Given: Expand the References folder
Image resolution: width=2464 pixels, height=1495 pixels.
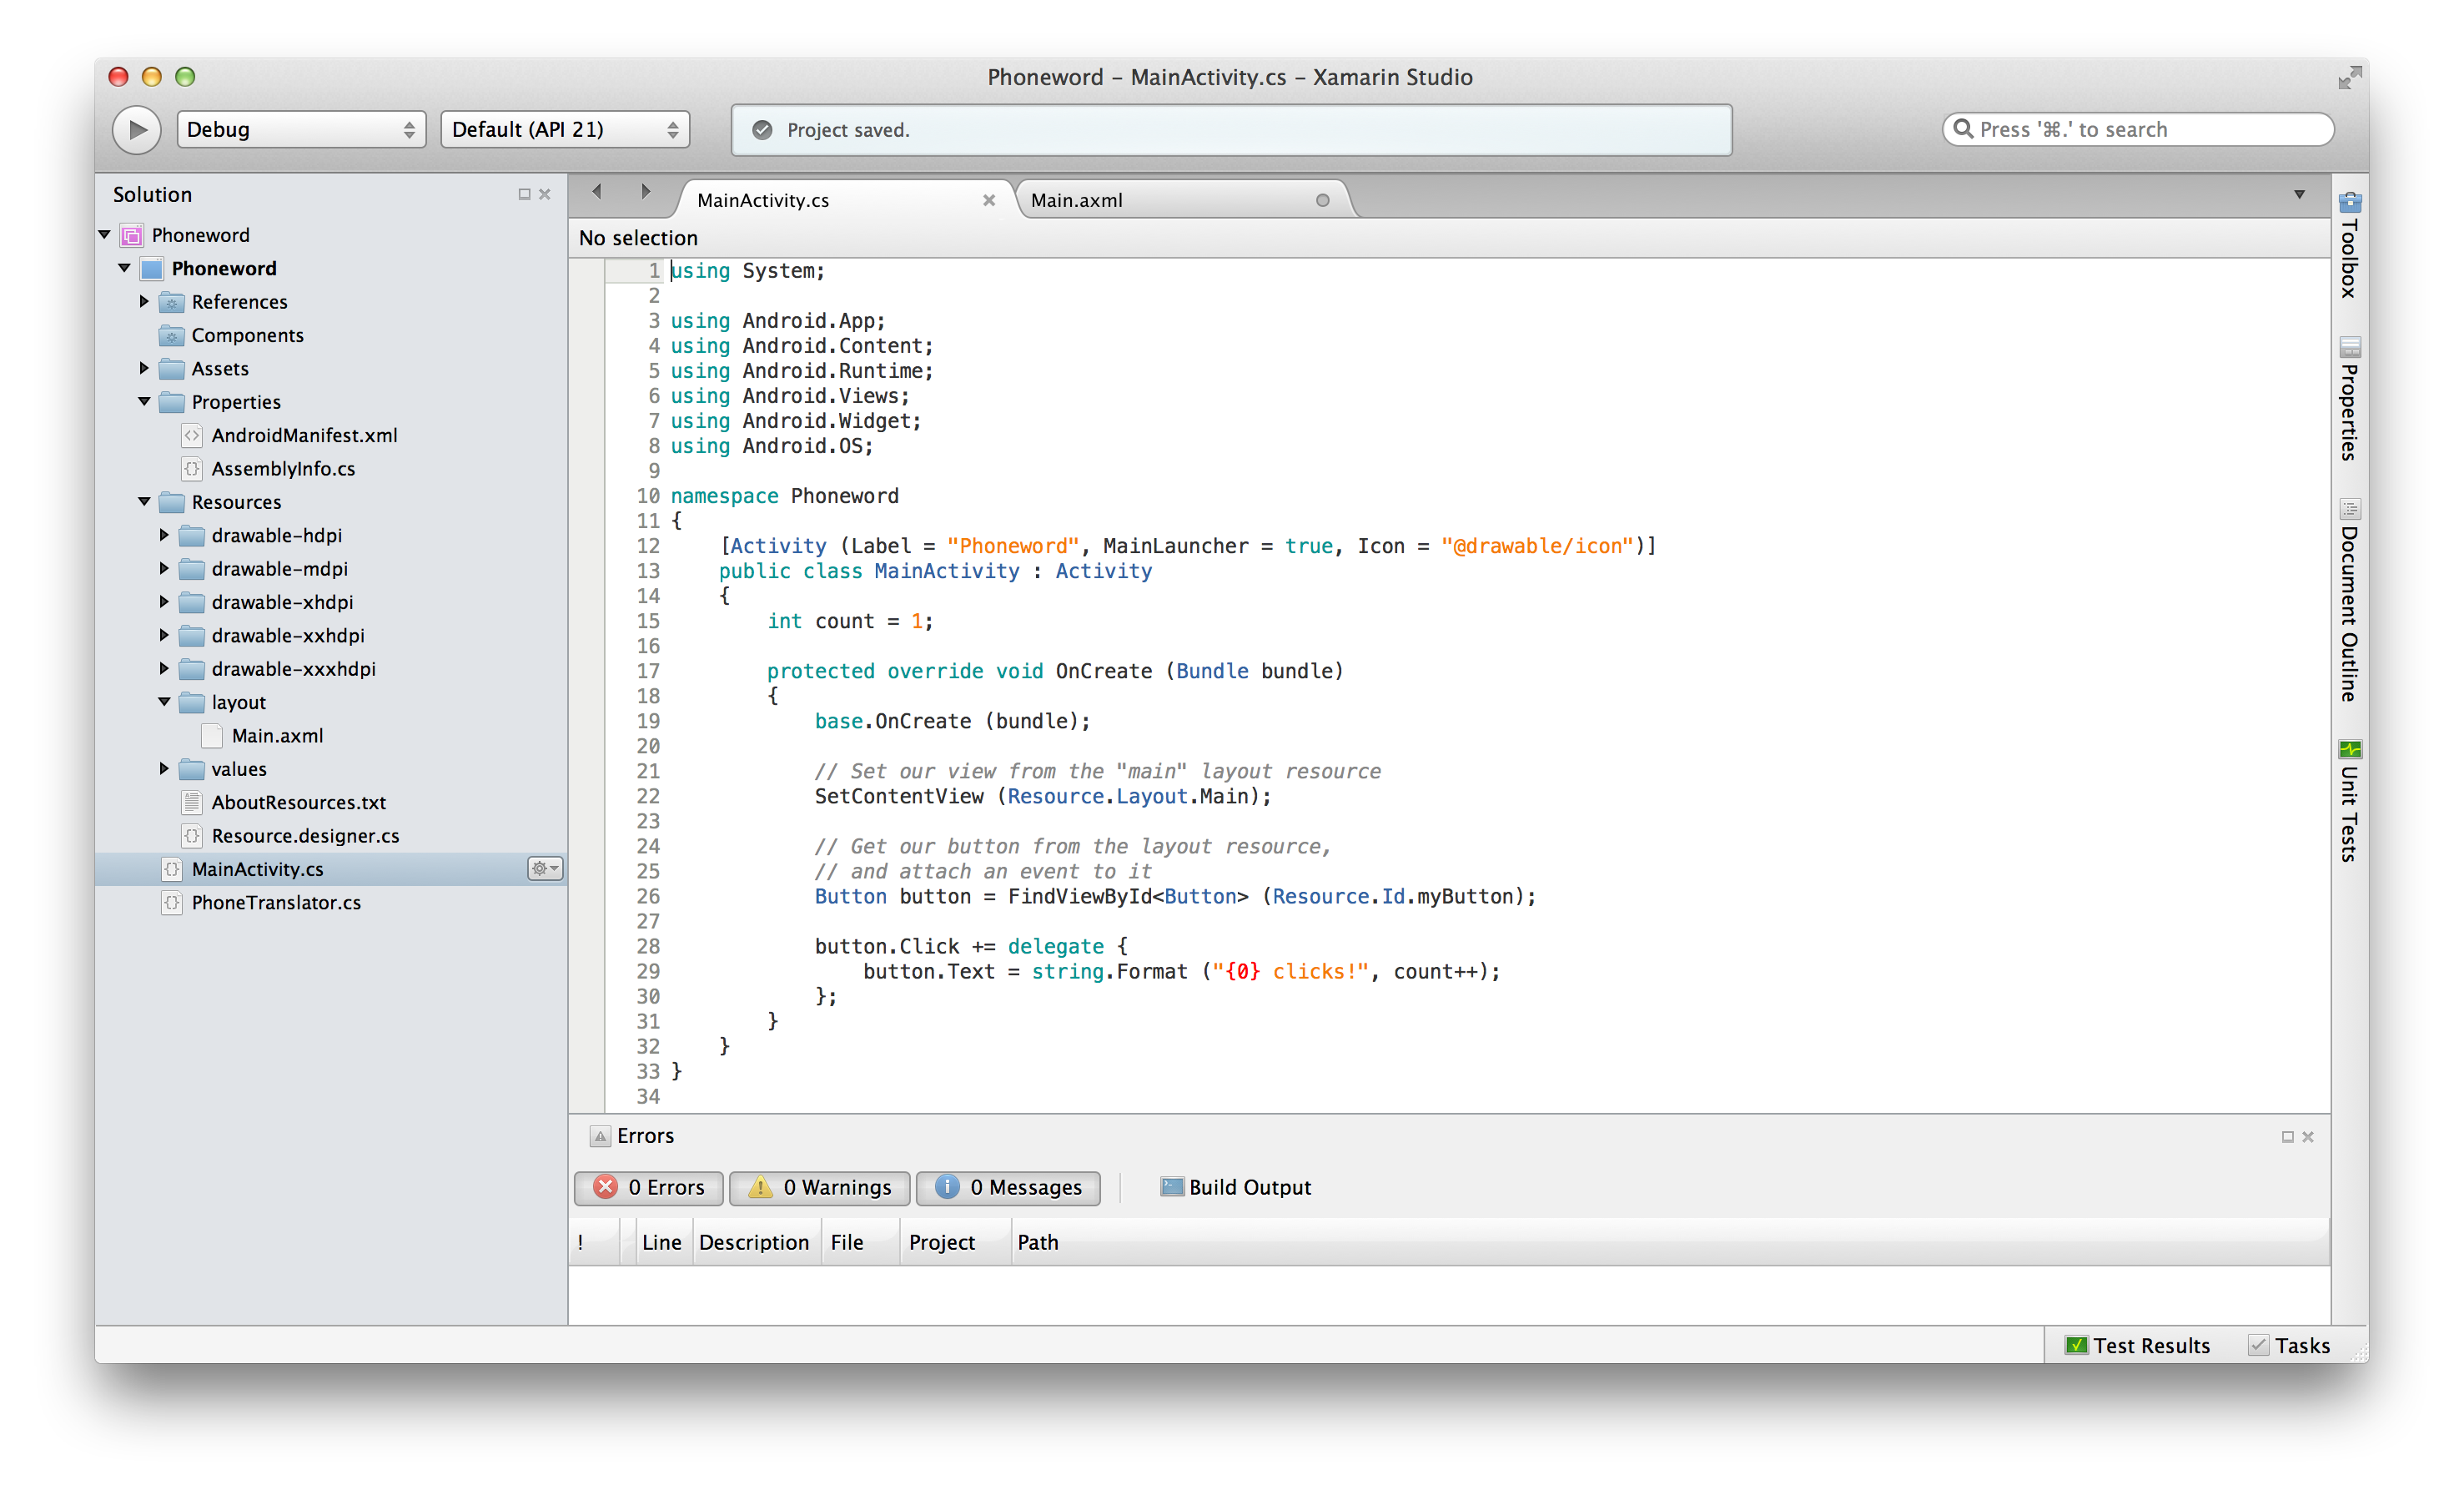Looking at the screenshot, I should pos(144,301).
